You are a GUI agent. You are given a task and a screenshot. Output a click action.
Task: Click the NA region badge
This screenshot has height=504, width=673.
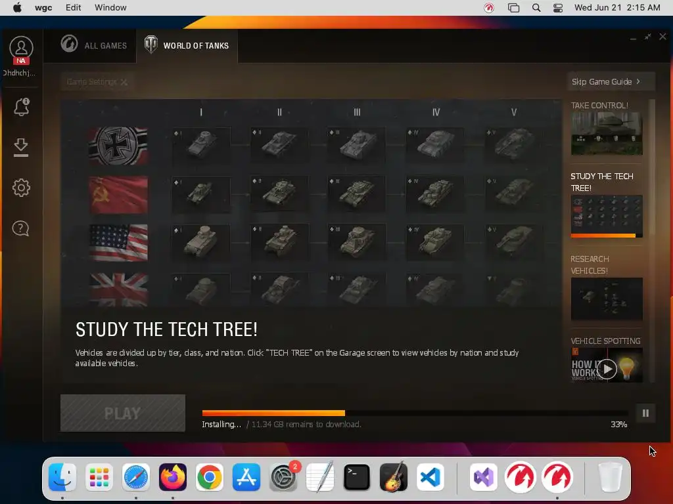point(21,61)
